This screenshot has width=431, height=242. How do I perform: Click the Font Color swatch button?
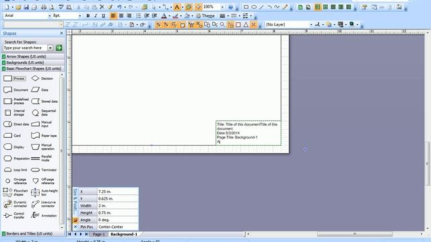pyautogui.click(x=164, y=16)
